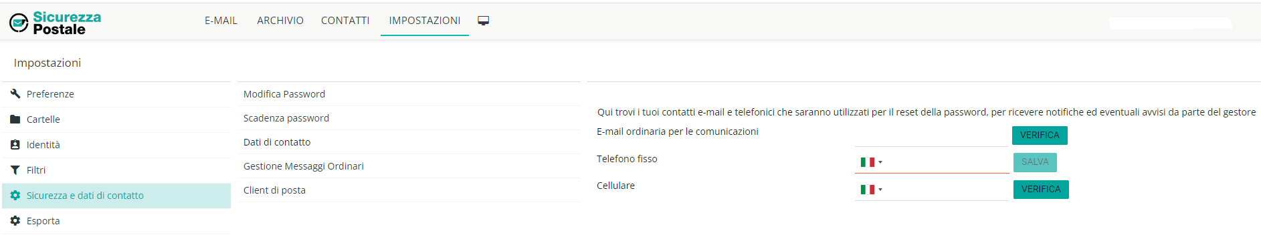Click the wrench icon beside Preferenze

(x=15, y=93)
